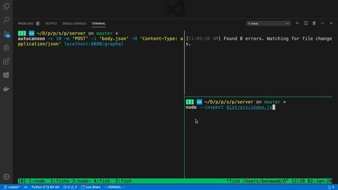Viewport: 338px width, 190px height.
Task: Click the localhost:8080/graphql URL
Action: pos(94,44)
